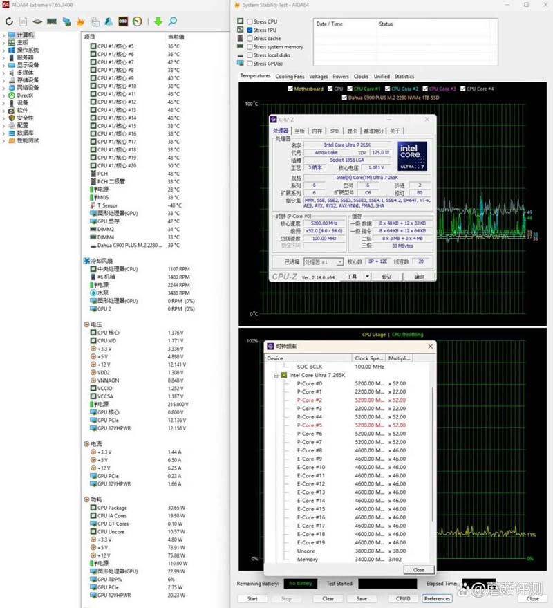Image resolution: width=553 pixels, height=608 pixels.
Task: Open the 内存 tab in CPU-Z
Action: pyautogui.click(x=317, y=131)
